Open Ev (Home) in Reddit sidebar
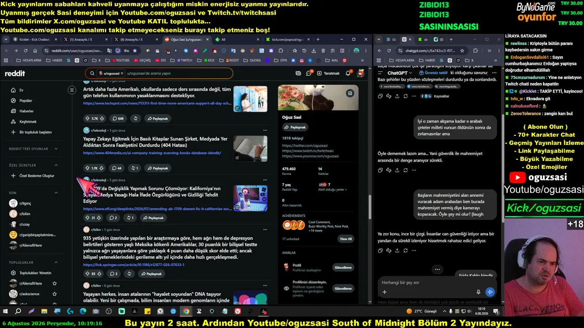This screenshot has height=328, width=584. pos(21,90)
